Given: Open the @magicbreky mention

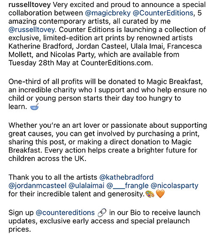Looking at the screenshot, I should point(108,13).
